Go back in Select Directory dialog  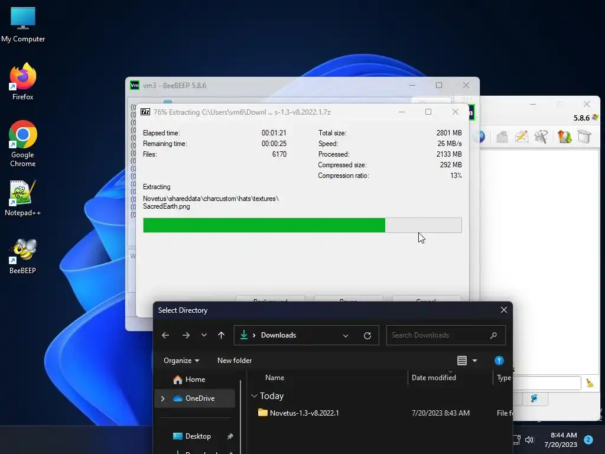tap(165, 335)
